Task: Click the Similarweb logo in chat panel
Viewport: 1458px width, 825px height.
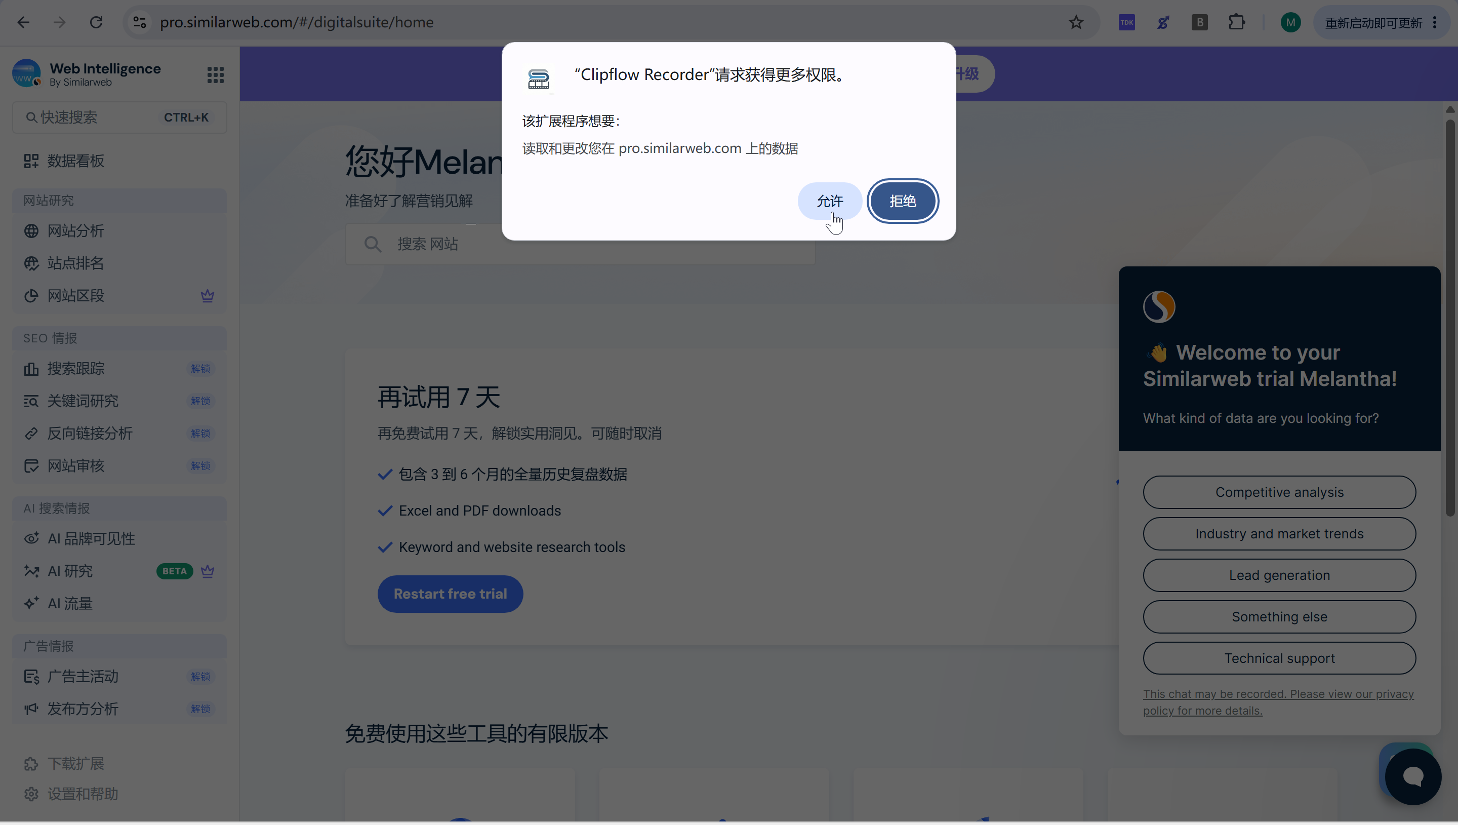Action: [x=1158, y=306]
